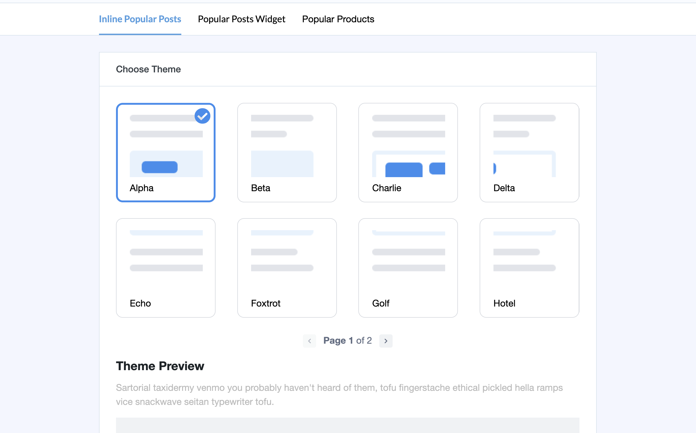Go to next themes page arrow
Image resolution: width=696 pixels, height=433 pixels.
385,341
